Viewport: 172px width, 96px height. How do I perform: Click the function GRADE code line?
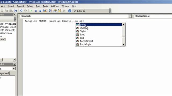point(54,21)
